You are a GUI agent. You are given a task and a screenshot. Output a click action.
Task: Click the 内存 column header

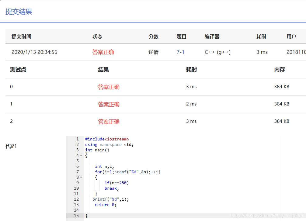280,70
